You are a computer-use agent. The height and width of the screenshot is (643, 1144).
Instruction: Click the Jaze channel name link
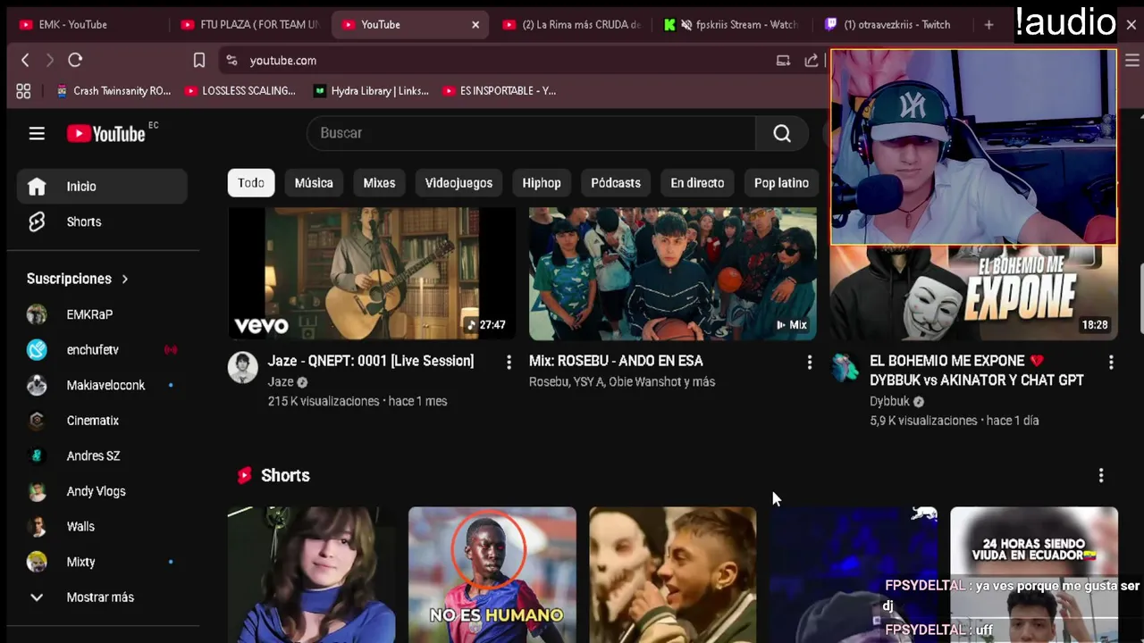(281, 381)
